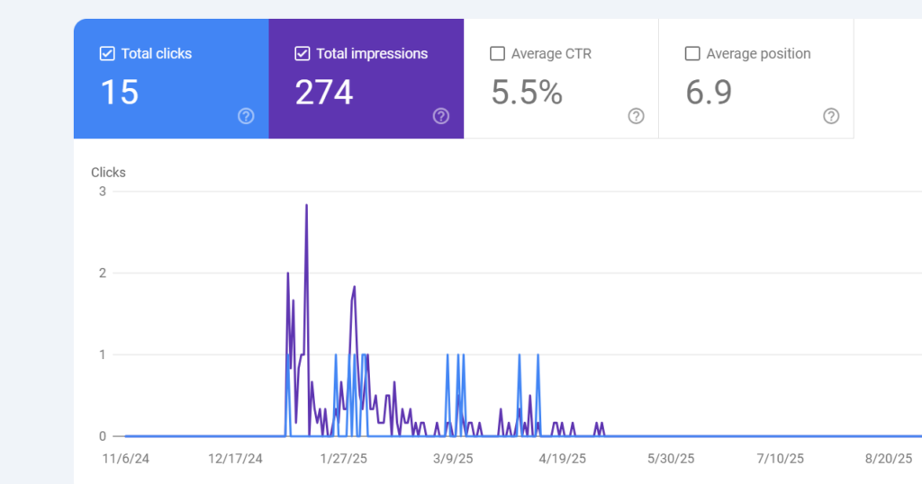Screen dimensions: 922x484
Task: Click the 3/9/25 date on the axis
Action: (x=453, y=459)
